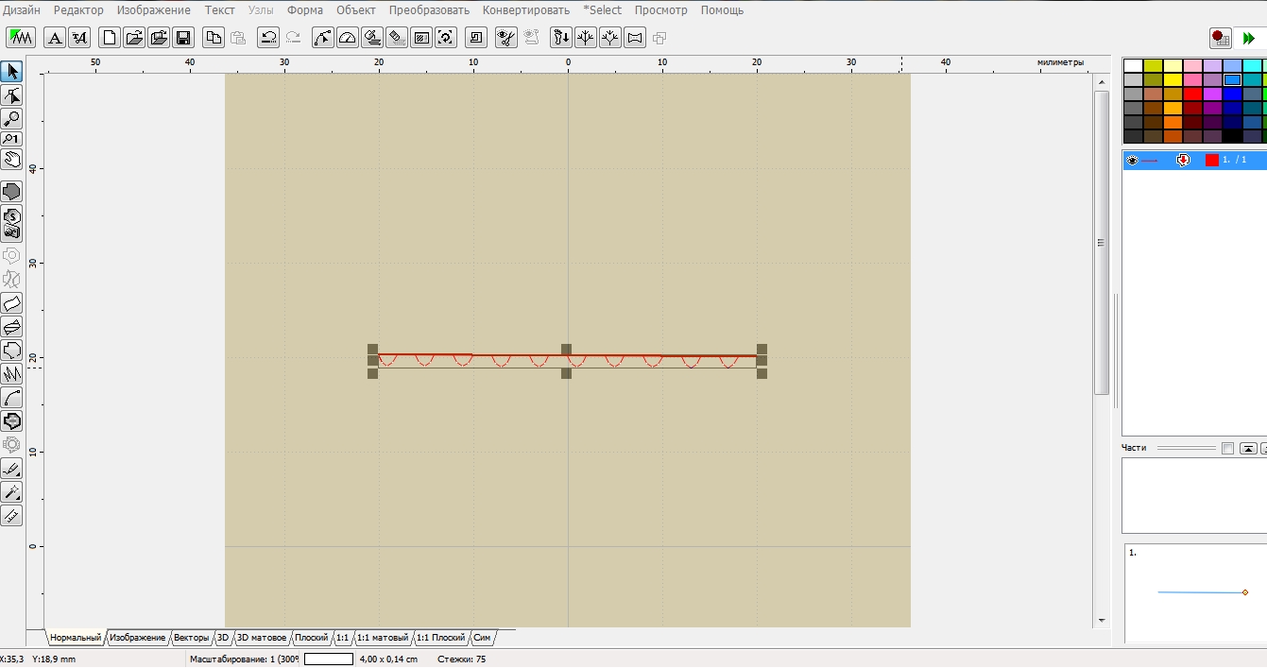Click the copy icon in toolbar

coord(214,38)
